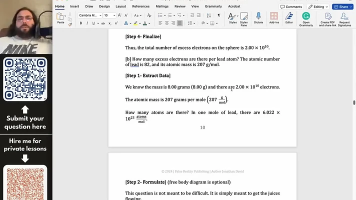356x200 pixels.
Task: Click the Copy icon
Action: 70,19
